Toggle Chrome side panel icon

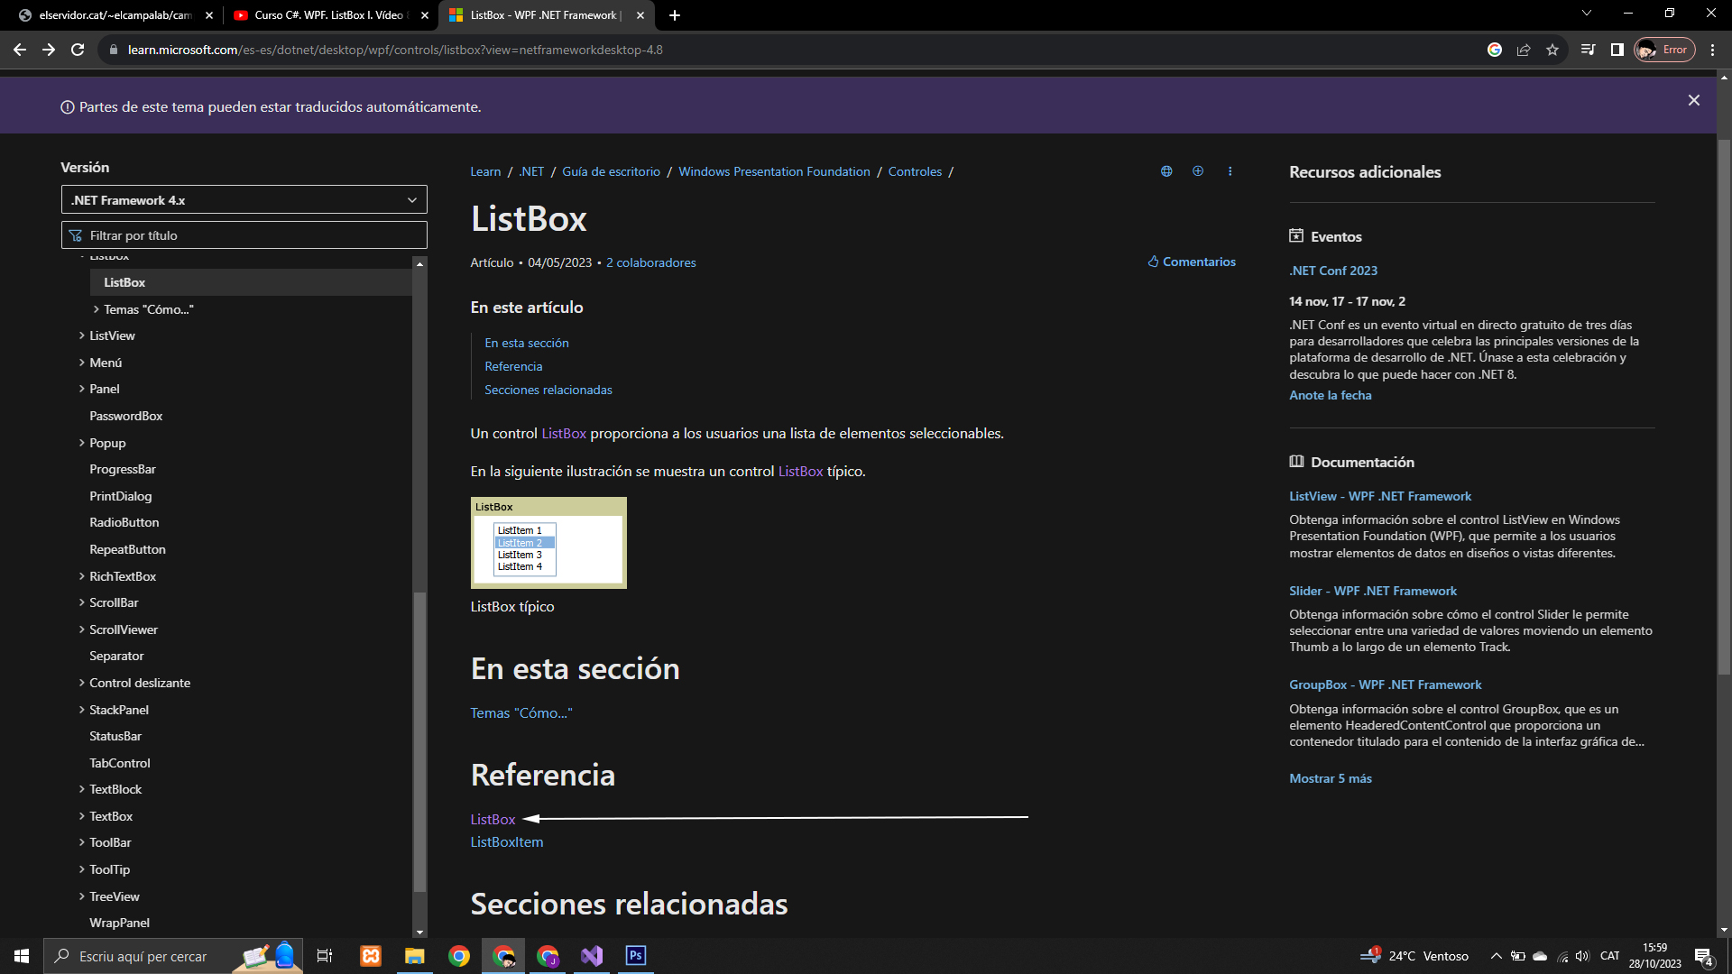pyautogui.click(x=1617, y=50)
